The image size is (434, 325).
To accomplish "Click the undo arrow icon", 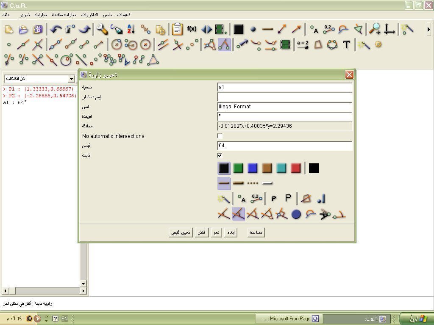I will (56, 29).
